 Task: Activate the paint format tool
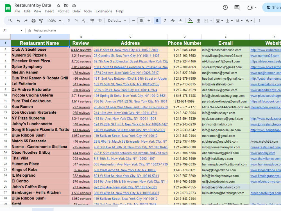click(x=41, y=21)
